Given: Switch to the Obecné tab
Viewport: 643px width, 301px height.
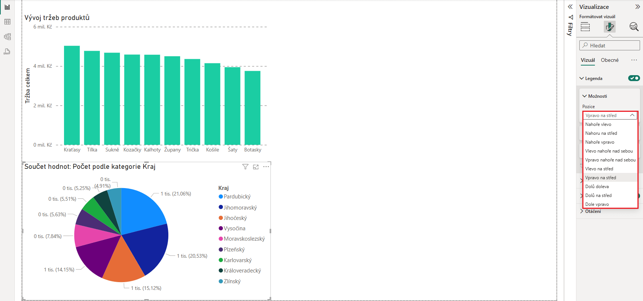Looking at the screenshot, I should point(609,60).
